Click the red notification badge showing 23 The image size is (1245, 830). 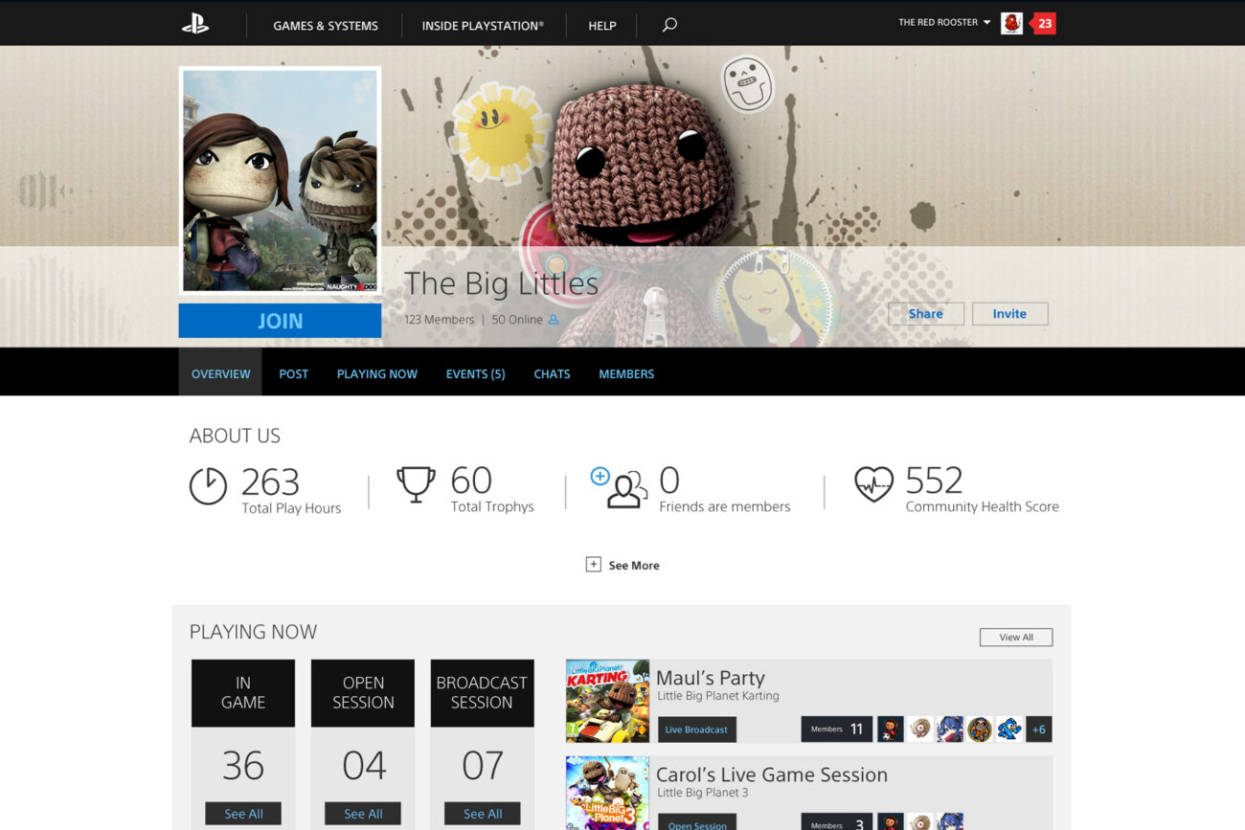click(1043, 24)
